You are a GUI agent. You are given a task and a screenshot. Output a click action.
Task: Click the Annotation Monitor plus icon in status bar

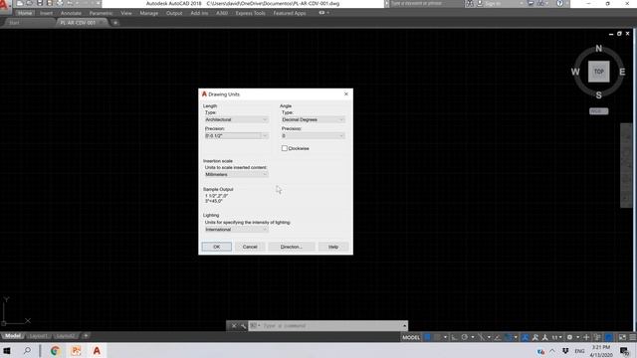(586, 337)
